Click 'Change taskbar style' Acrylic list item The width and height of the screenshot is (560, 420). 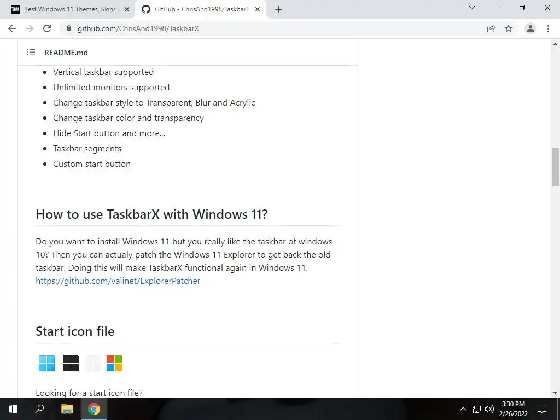pos(154,103)
